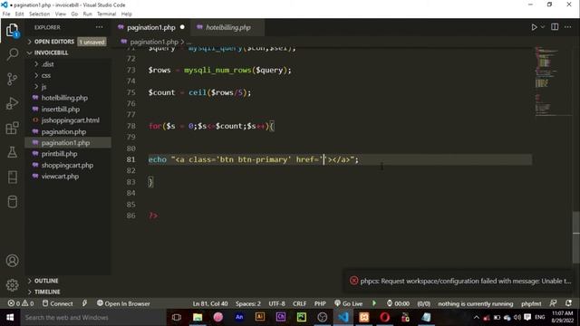Split the editor to the right
Screen dimensions: 580x326
pyautogui.click(x=555, y=27)
